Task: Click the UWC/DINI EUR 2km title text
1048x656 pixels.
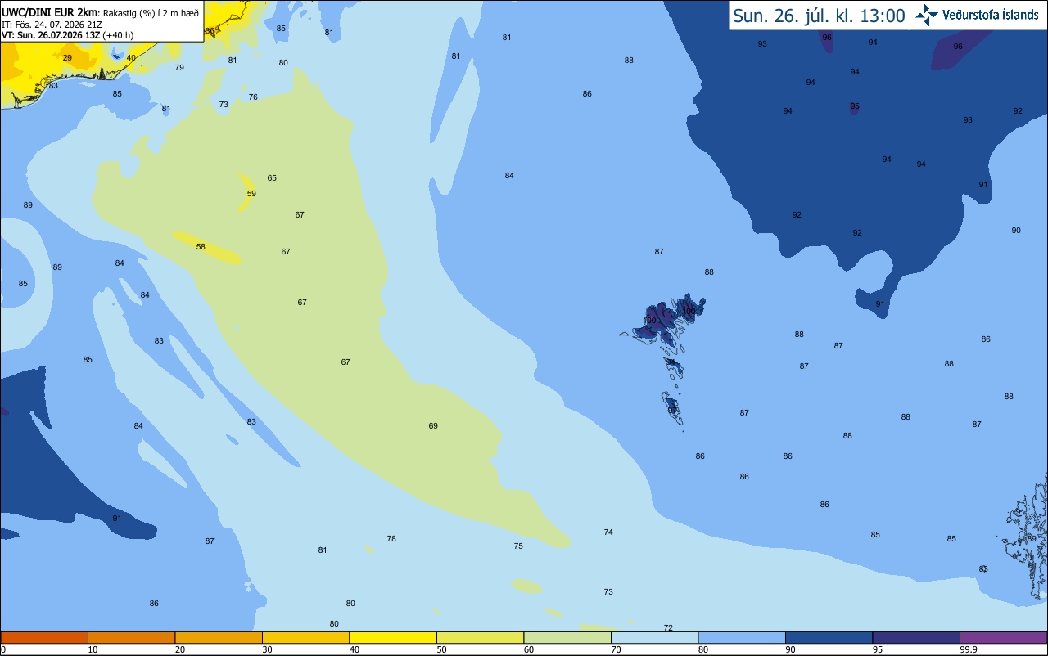Action: coord(51,12)
